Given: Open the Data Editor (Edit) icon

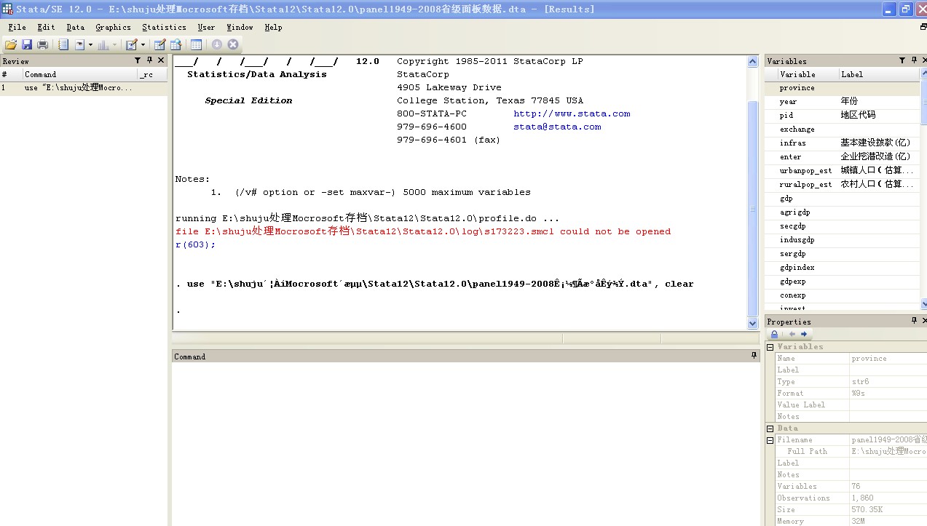Looking at the screenshot, I should pyautogui.click(x=159, y=44).
